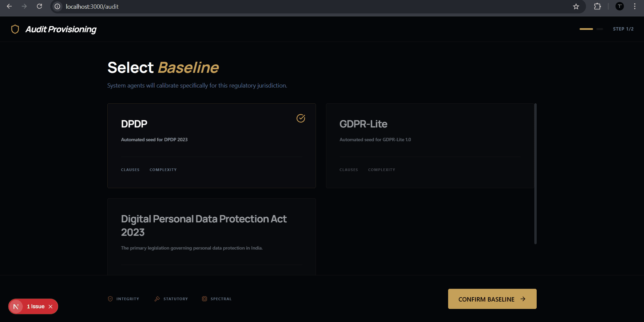Click the baseline list scrollbar

coord(535,174)
